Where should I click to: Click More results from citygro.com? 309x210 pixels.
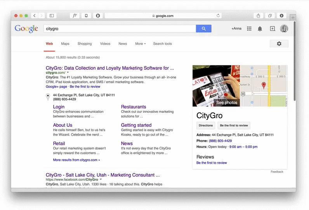tap(76, 160)
